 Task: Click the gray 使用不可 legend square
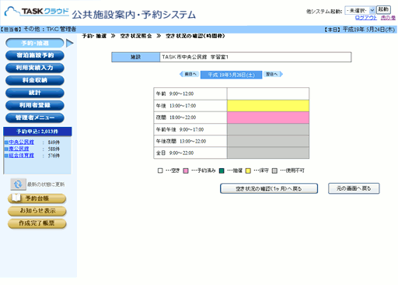click(274, 171)
